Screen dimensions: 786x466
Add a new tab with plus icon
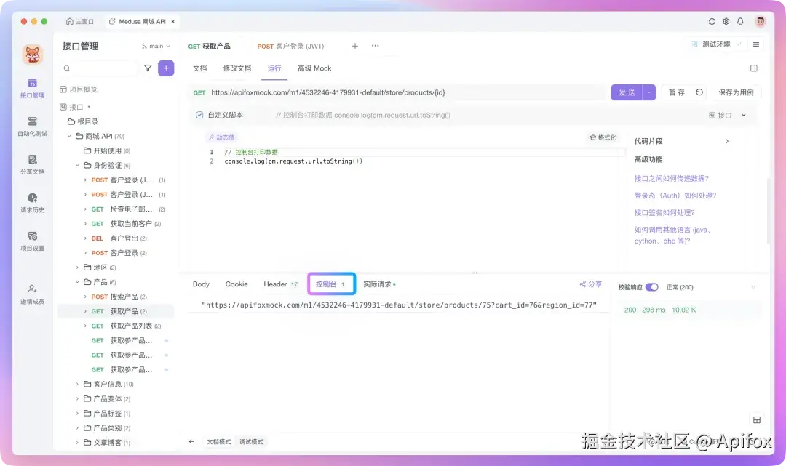355,46
